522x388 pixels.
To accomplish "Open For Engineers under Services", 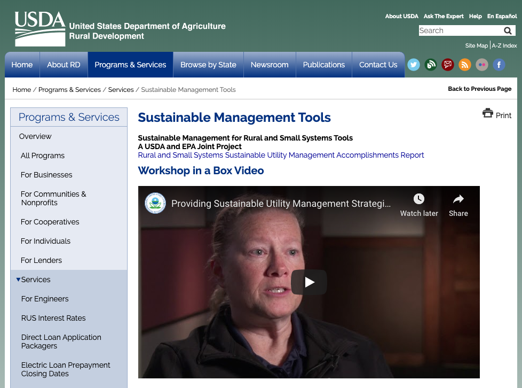I will [45, 299].
